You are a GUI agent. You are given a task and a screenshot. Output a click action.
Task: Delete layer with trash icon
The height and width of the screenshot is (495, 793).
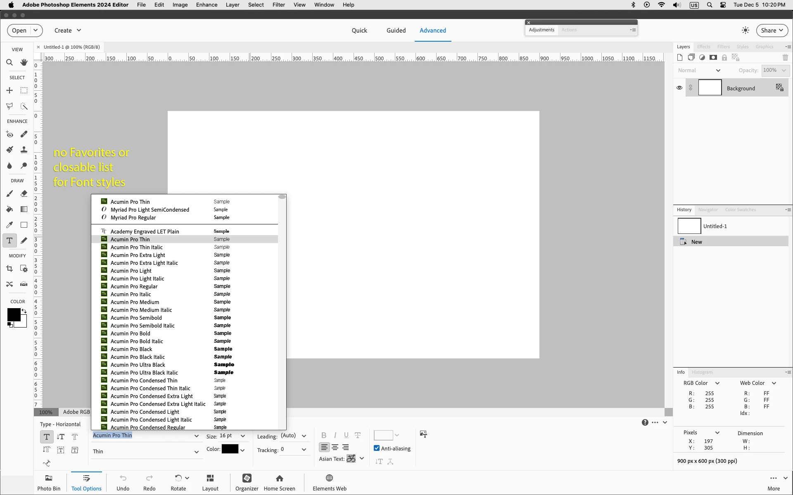[x=785, y=58]
